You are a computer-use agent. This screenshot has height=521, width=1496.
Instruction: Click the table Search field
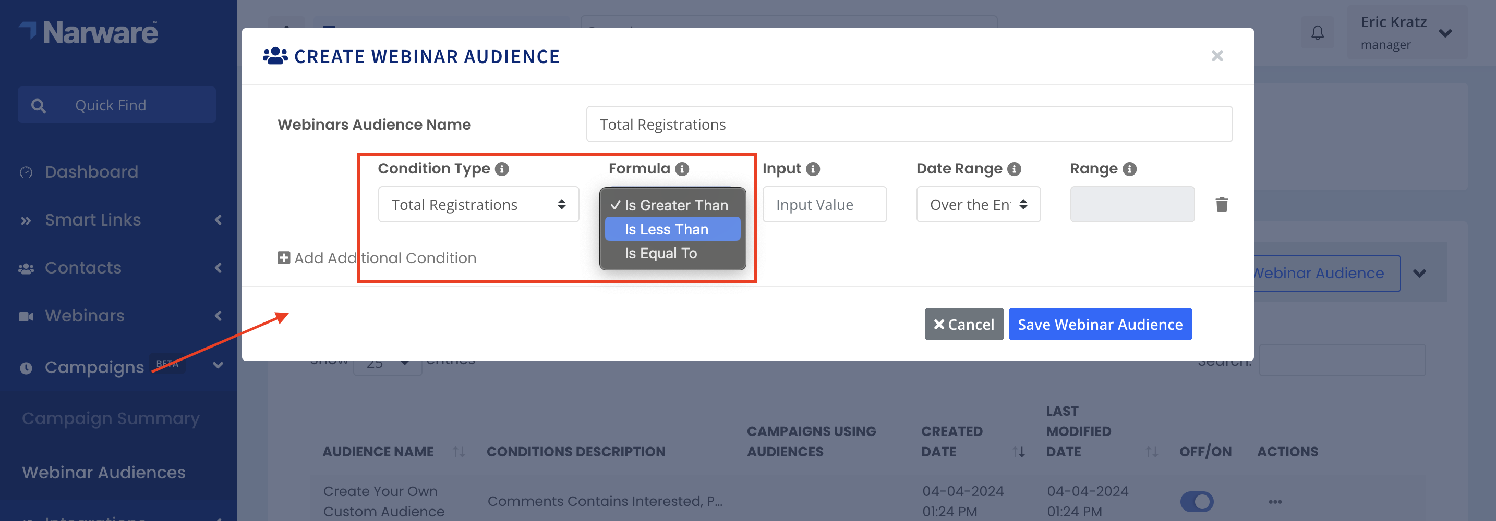[1342, 361]
